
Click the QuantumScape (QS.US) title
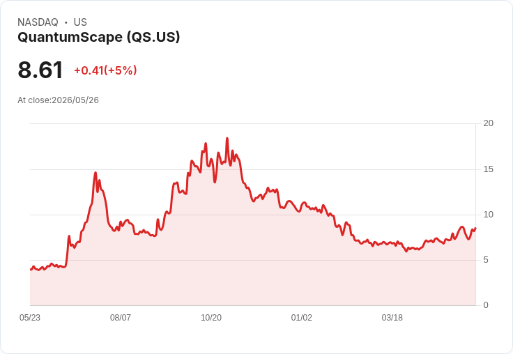pyautogui.click(x=98, y=38)
